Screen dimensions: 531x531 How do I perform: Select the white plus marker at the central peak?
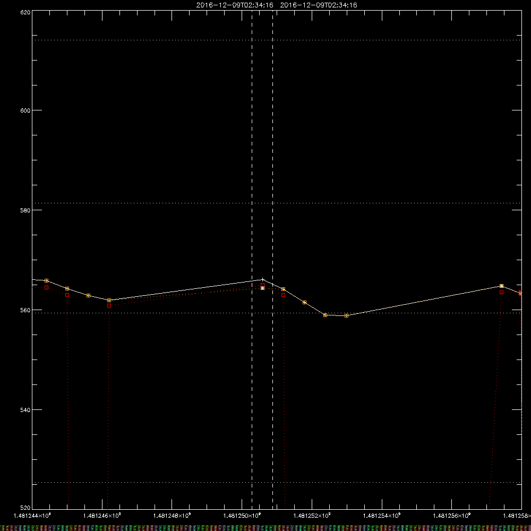tap(262, 280)
